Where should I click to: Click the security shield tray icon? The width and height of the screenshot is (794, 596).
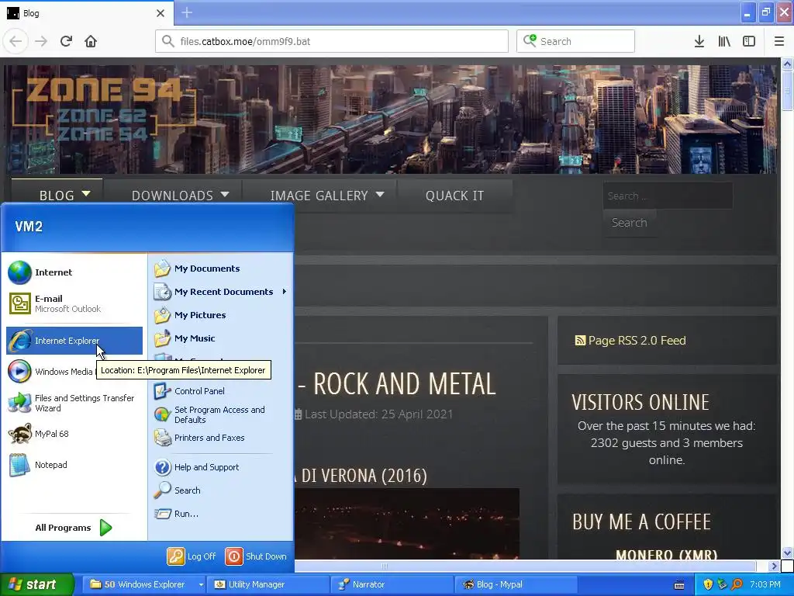click(708, 584)
